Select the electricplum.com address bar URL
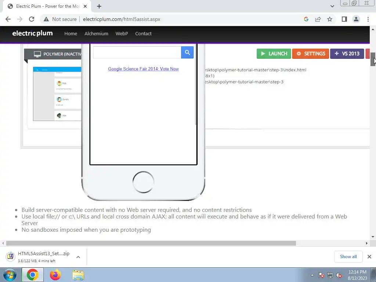Viewport: 376px width, 282px height. 122,19
